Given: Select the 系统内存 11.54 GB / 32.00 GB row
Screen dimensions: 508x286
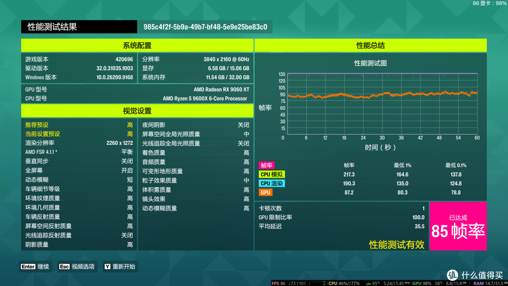Looking at the screenshot, I should (196, 78).
